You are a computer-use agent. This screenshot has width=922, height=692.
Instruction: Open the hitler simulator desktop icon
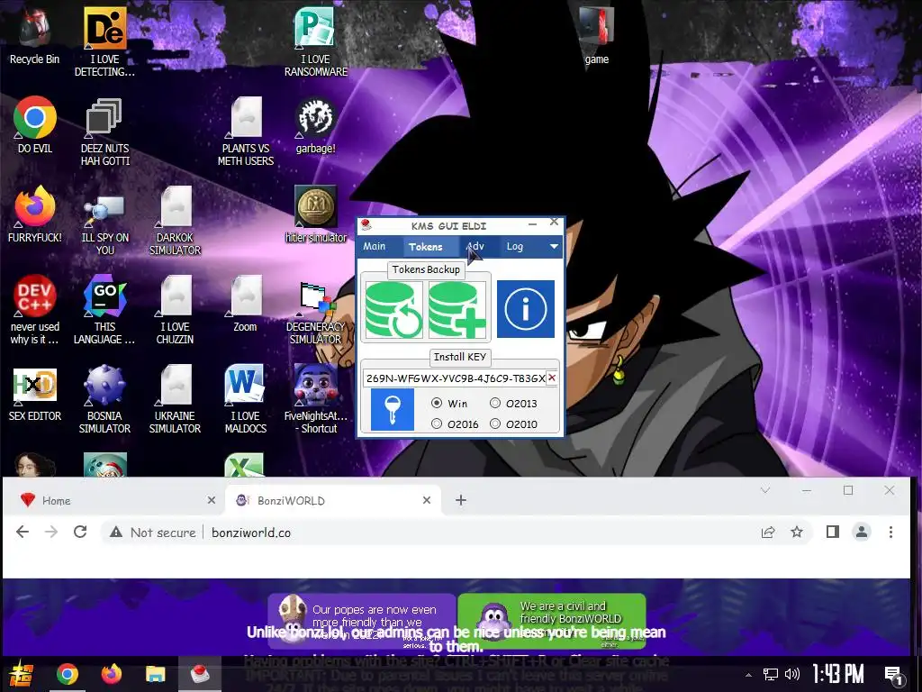[316, 214]
